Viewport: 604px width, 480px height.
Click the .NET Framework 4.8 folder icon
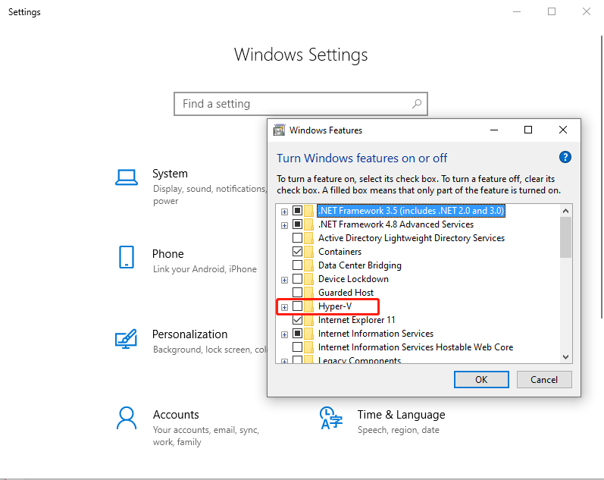308,224
